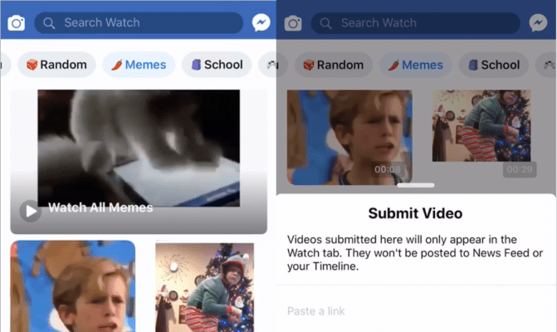Select the Memes tab in left screen

pos(139,65)
